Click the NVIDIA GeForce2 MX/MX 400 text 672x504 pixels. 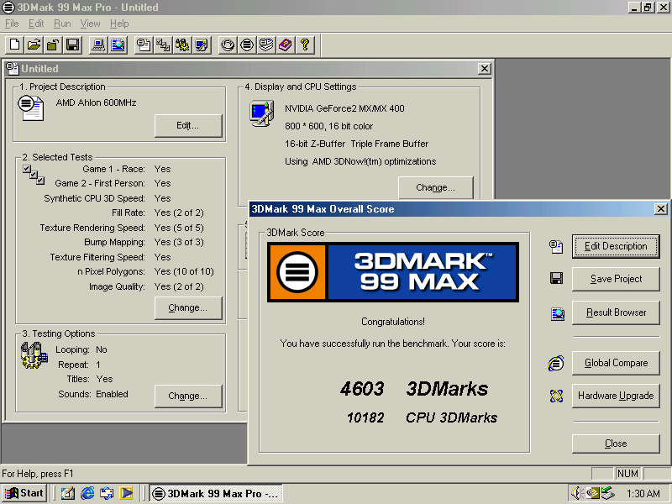pyautogui.click(x=344, y=108)
